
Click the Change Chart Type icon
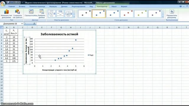coord(6,12)
